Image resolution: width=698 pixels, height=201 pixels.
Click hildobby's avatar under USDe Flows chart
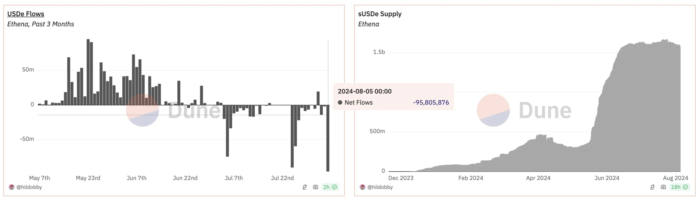pyautogui.click(x=11, y=187)
